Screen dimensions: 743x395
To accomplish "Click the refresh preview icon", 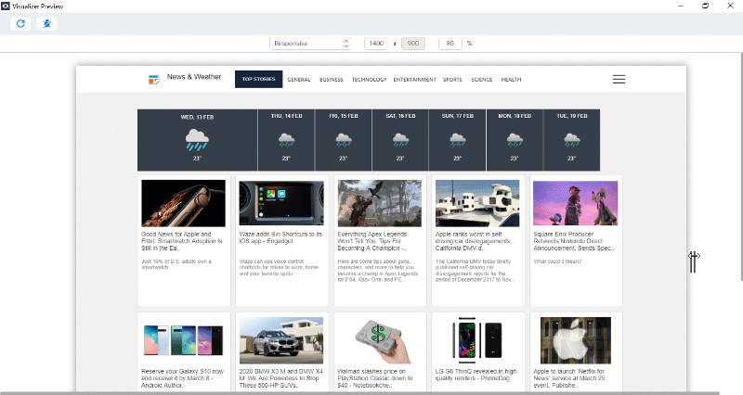I will point(20,24).
